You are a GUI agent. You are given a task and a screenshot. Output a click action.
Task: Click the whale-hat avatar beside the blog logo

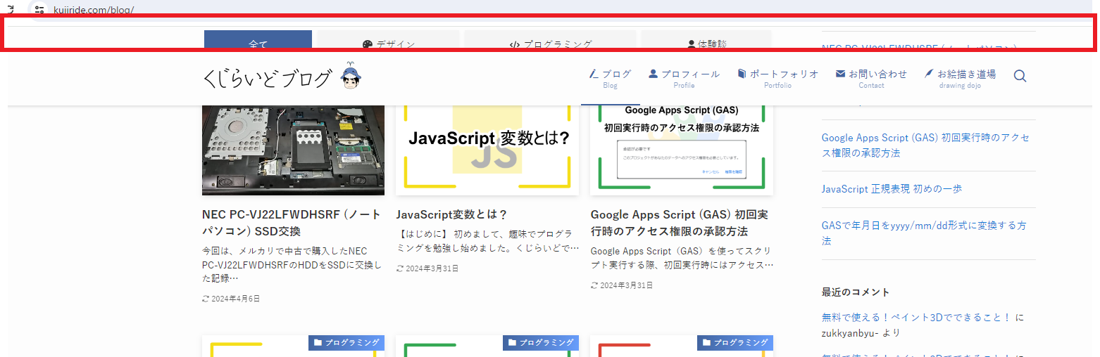(x=350, y=77)
